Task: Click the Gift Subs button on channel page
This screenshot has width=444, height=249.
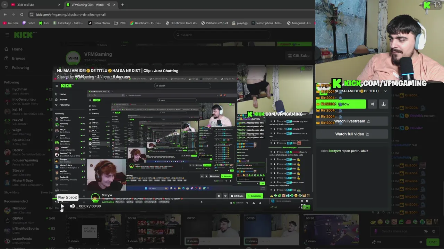Action: (298, 55)
